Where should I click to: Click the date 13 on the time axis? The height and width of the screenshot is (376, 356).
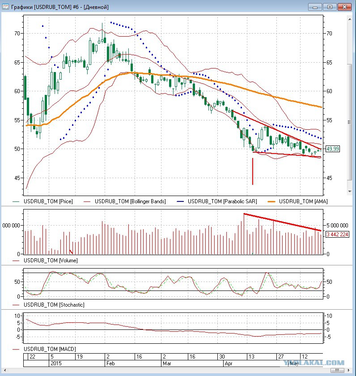251,357
